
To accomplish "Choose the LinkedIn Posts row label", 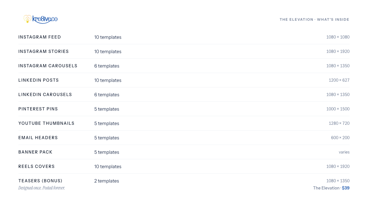I will click(39, 80).
